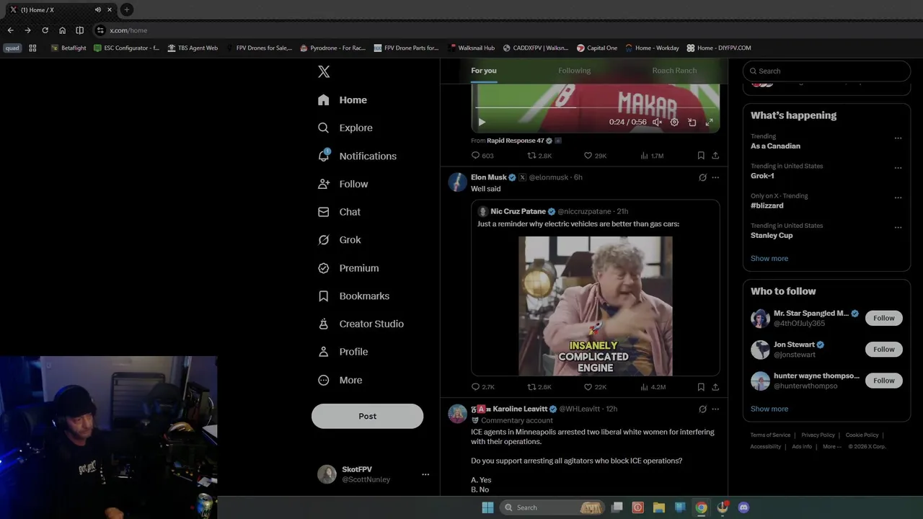This screenshot has width=923, height=519.
Task: Bookmark Elon Musk's post
Action: pos(701,387)
